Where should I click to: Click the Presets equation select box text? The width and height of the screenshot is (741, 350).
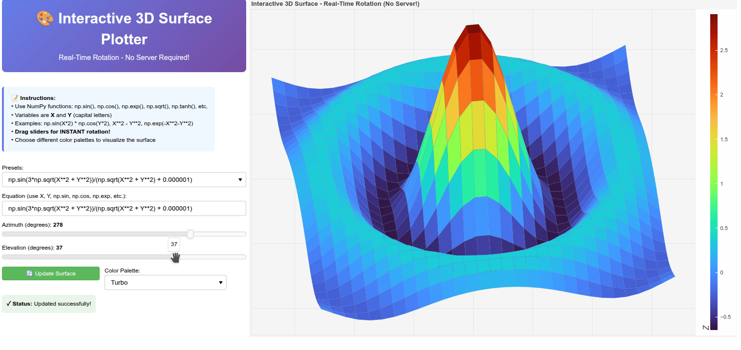pyautogui.click(x=100, y=180)
